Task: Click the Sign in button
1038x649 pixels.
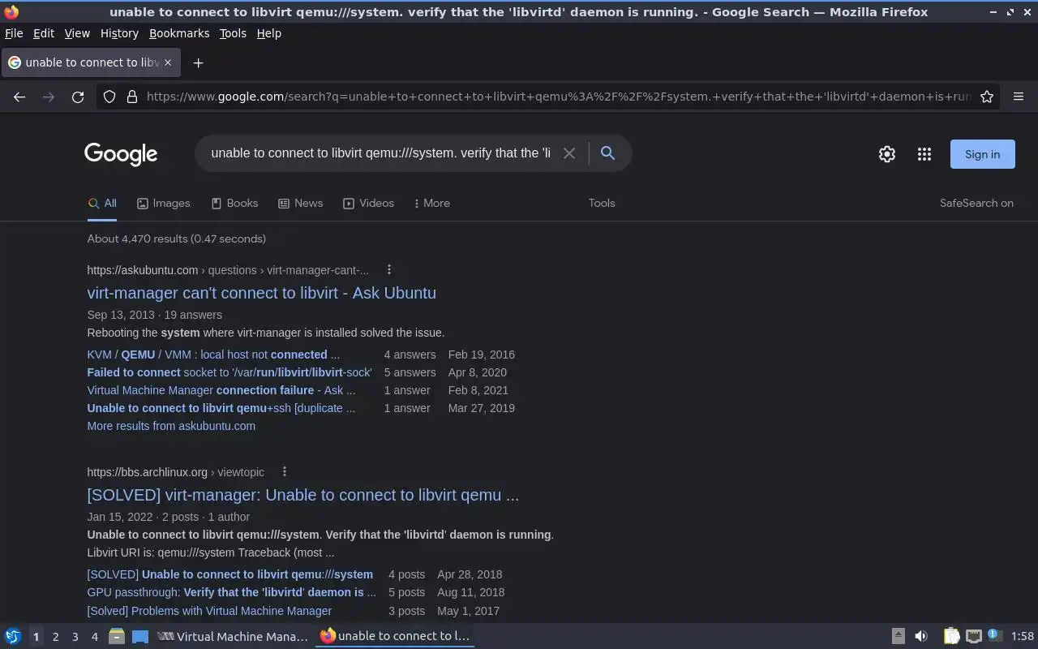Action: [x=982, y=154]
